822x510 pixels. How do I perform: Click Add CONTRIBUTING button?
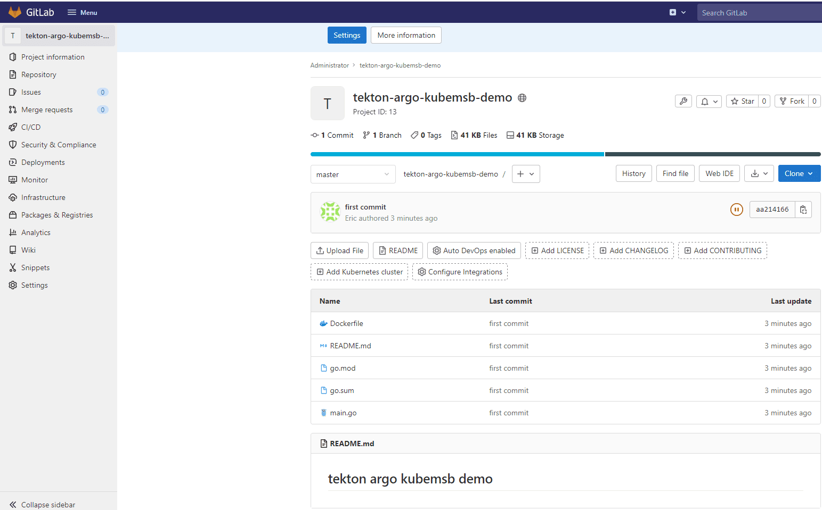723,250
